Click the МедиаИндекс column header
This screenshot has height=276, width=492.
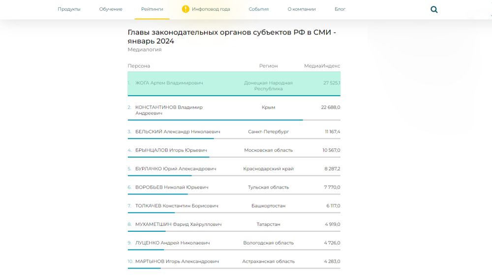pos(322,66)
